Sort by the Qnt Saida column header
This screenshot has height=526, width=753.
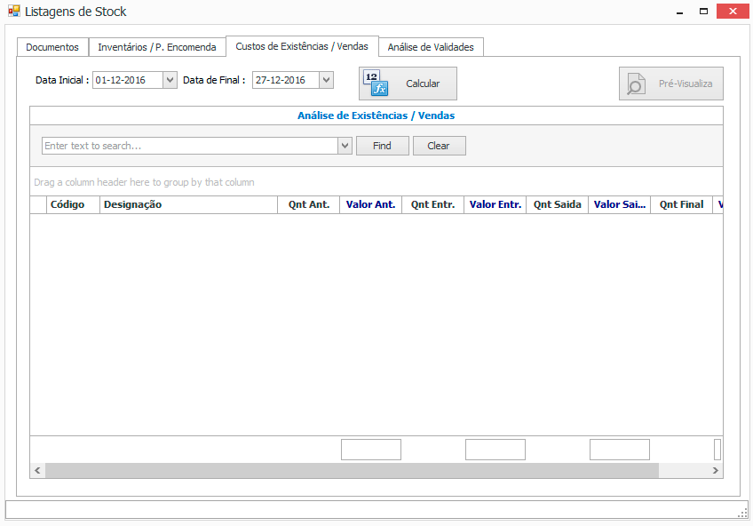pyautogui.click(x=557, y=204)
